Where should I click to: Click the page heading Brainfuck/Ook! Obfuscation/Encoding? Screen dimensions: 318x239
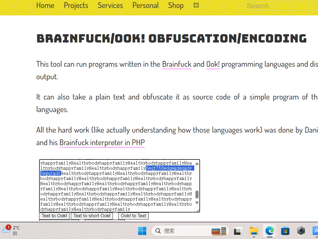172,39
